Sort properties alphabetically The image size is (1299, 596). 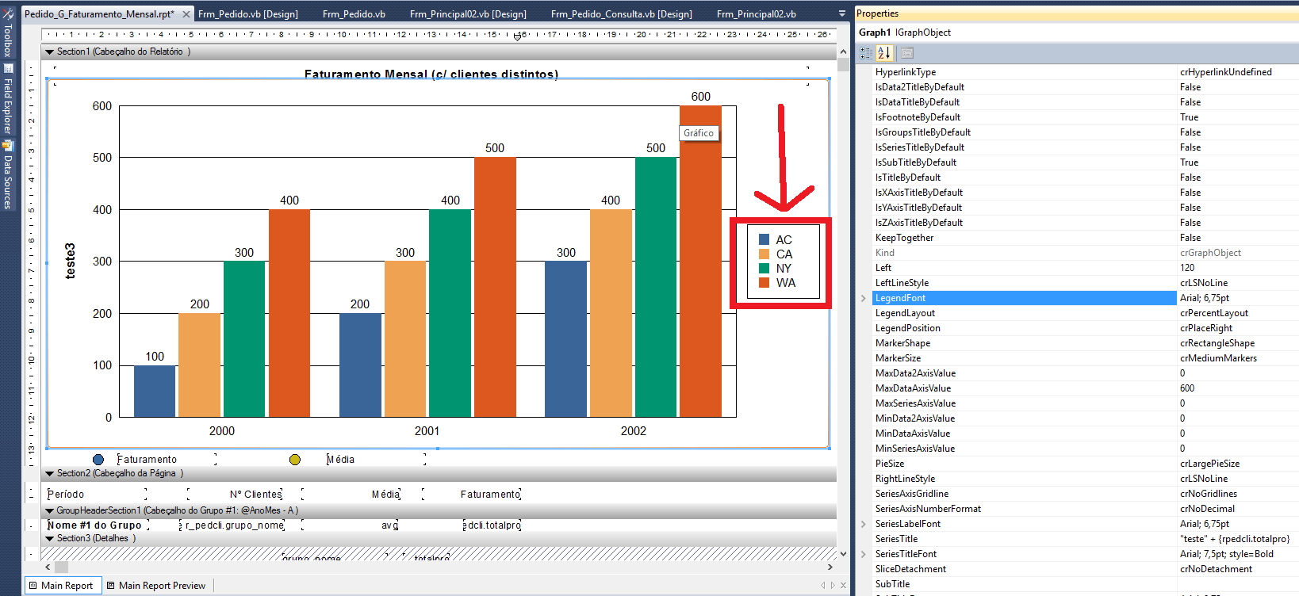pos(884,53)
